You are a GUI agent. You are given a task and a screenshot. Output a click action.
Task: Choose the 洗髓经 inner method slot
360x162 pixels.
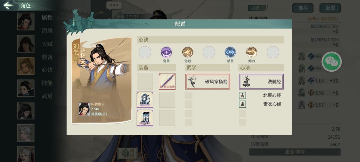261,81
